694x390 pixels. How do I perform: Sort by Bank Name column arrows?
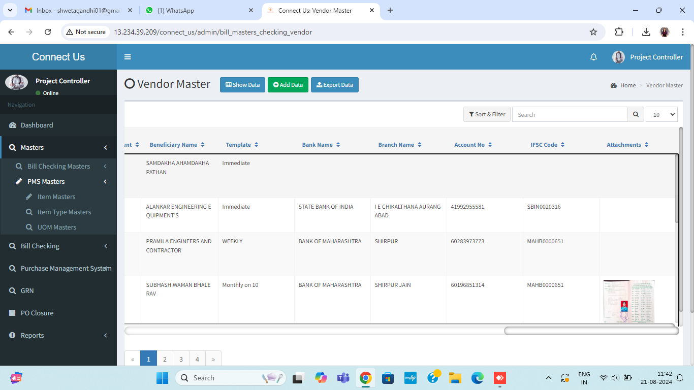click(338, 145)
